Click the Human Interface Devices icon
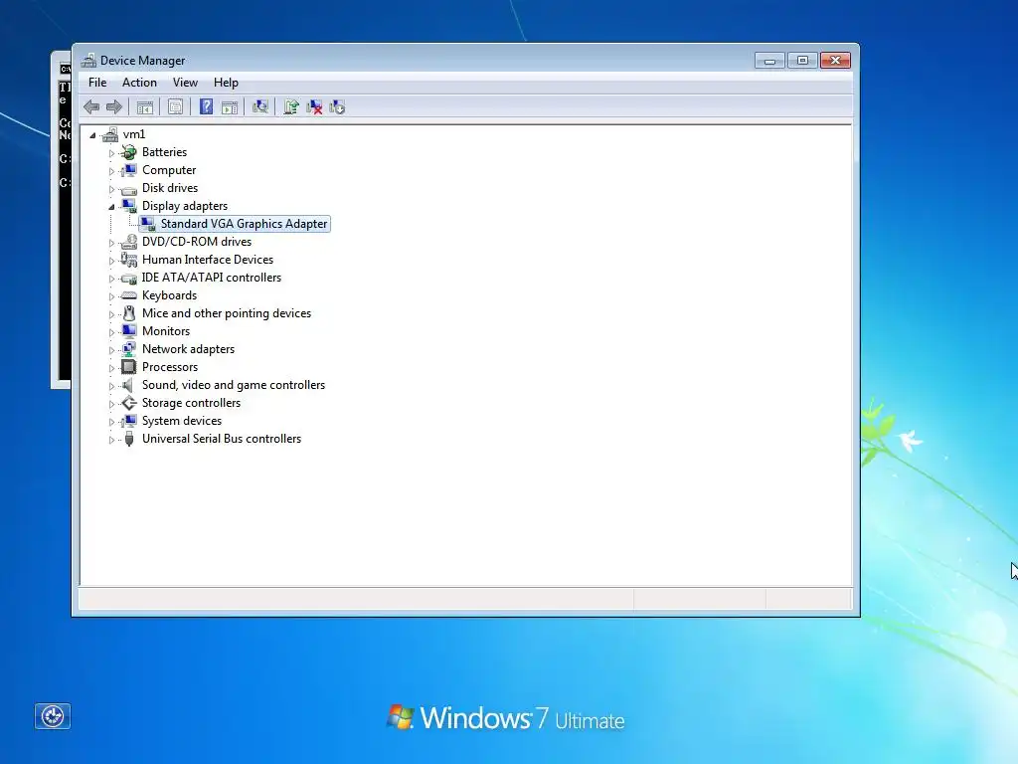Screen dimensions: 1018x764 [129, 260]
